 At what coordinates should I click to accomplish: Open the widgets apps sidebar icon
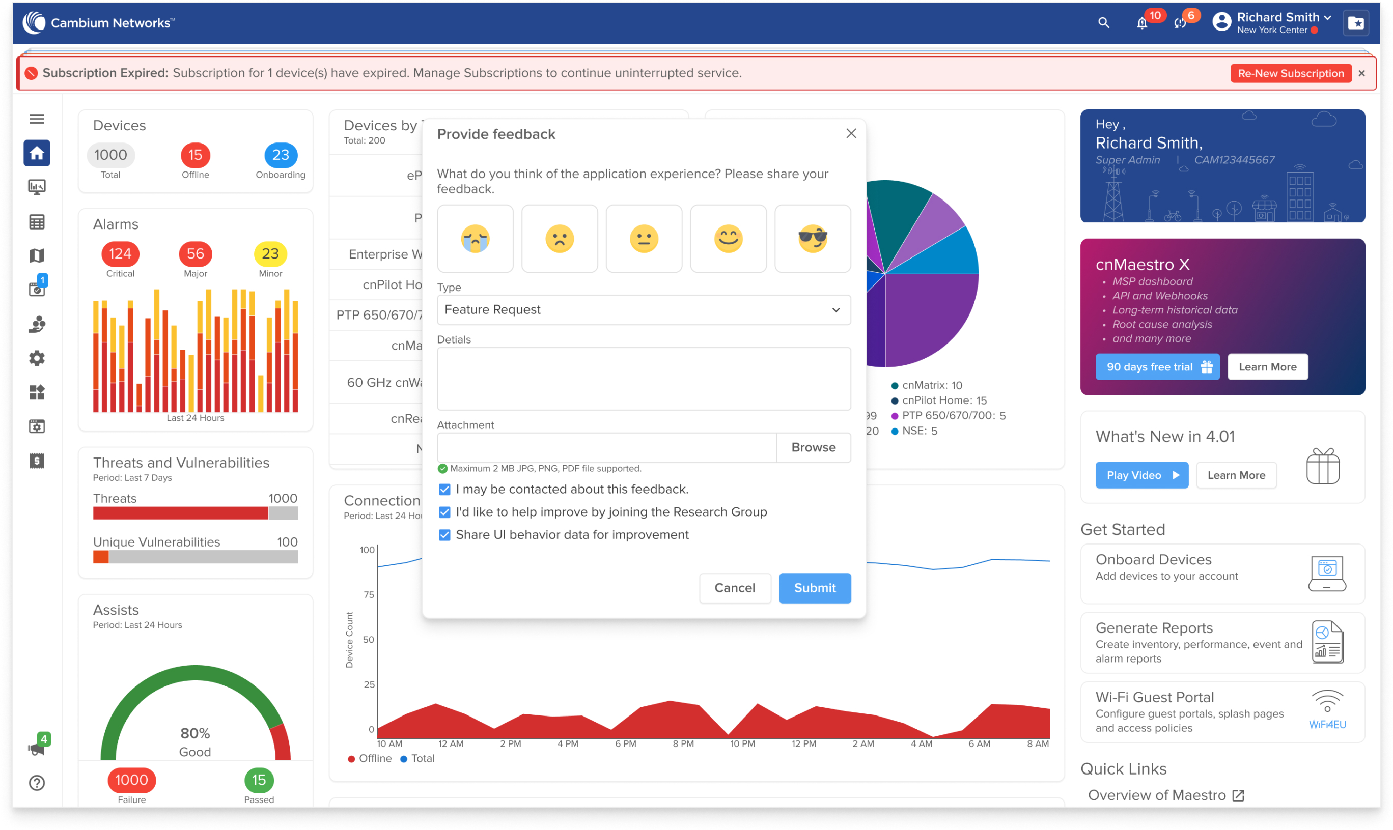tap(37, 392)
